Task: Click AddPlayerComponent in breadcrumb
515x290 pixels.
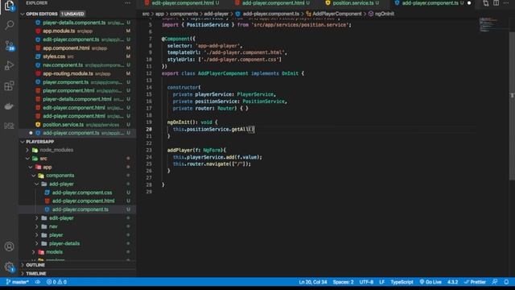Action: point(336,14)
